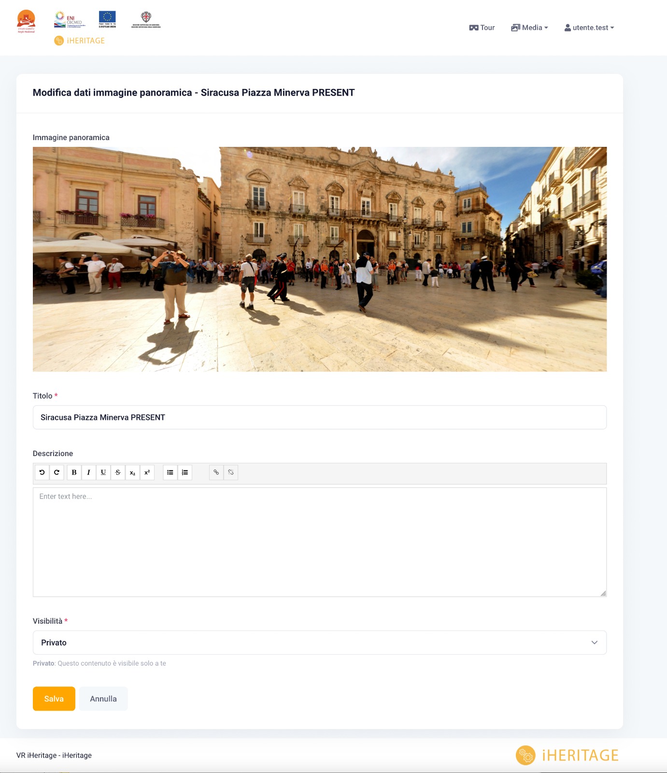
Task: Click the iHERITAGE logo in header
Action: pos(79,41)
